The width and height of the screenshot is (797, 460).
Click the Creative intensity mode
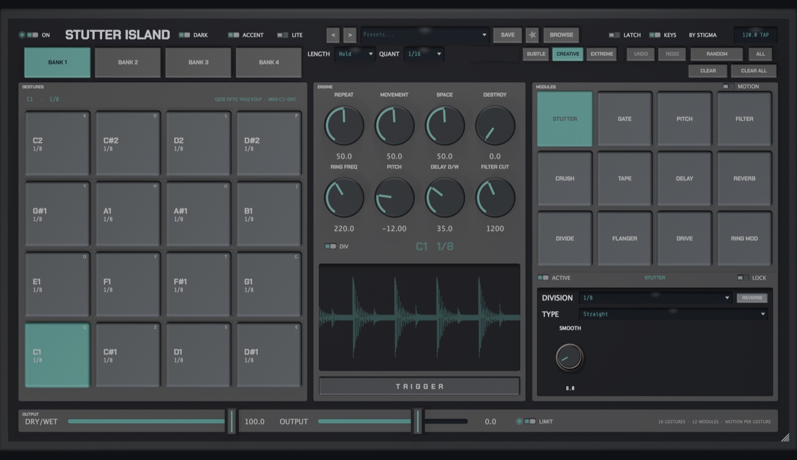[x=568, y=54]
